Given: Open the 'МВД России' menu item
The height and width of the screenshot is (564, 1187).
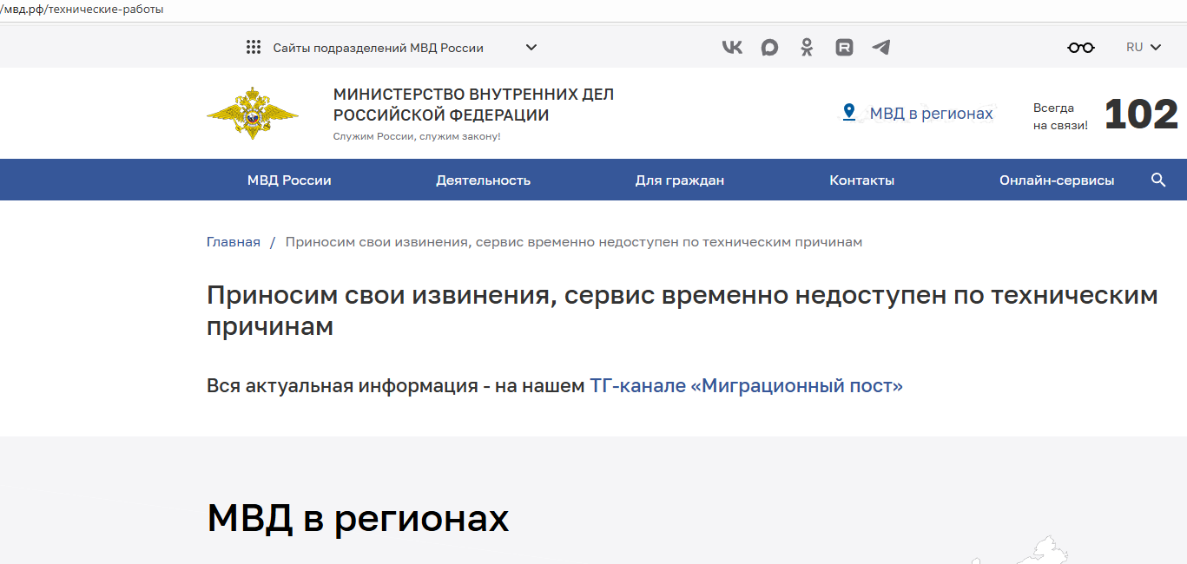Looking at the screenshot, I should tap(289, 180).
